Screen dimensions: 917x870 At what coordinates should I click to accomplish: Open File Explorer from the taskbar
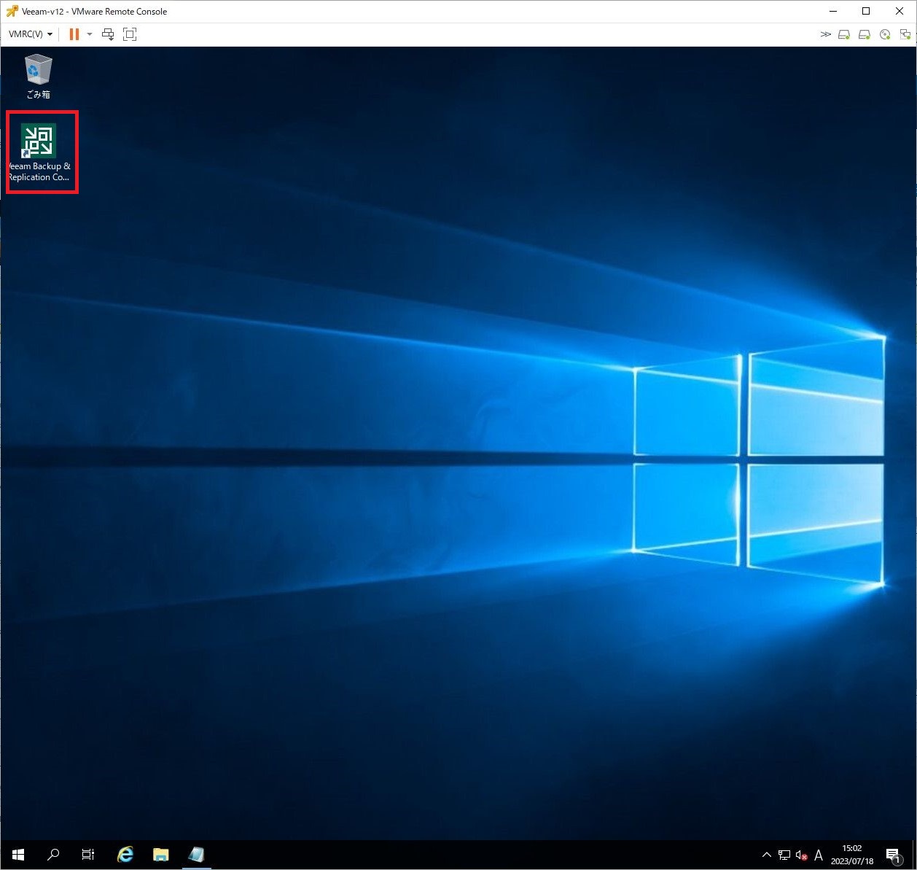coord(160,855)
